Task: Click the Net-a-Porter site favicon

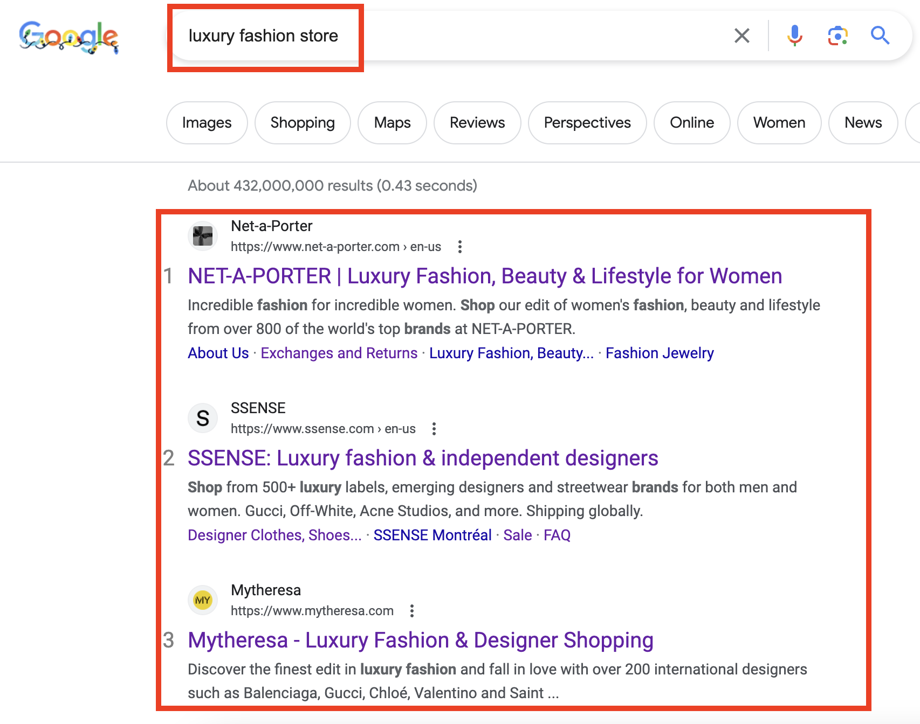Action: pyautogui.click(x=203, y=236)
